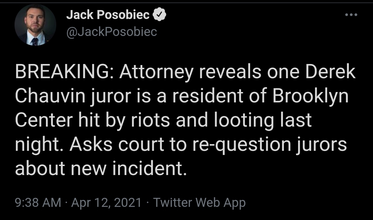Open the @JackPosobiec handle link

pyautogui.click(x=112, y=32)
